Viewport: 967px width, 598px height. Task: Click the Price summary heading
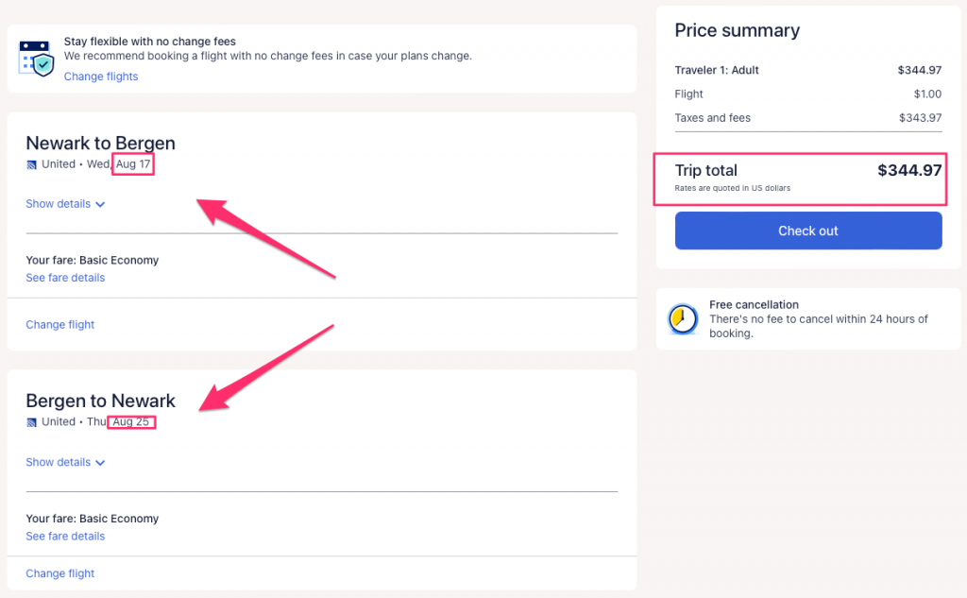(x=737, y=30)
